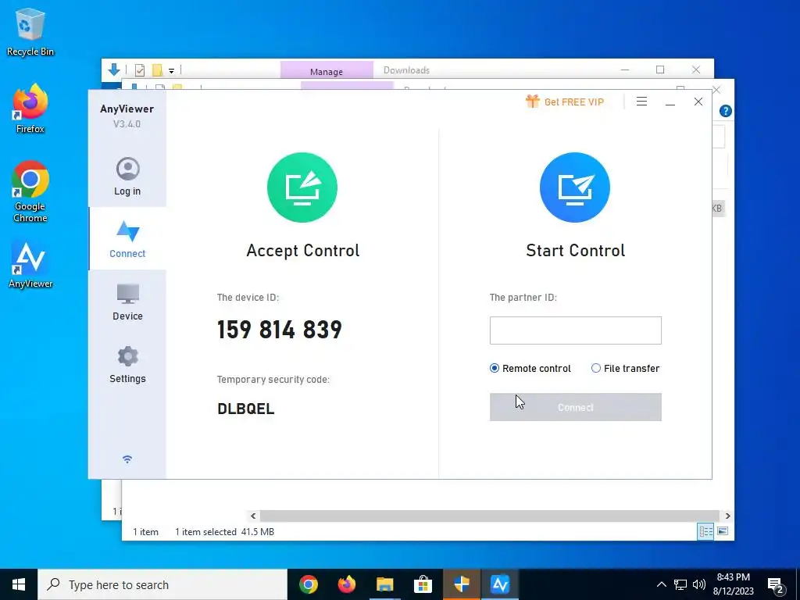Click the Get FREE VIP link
The width and height of the screenshot is (800, 600).
(574, 102)
